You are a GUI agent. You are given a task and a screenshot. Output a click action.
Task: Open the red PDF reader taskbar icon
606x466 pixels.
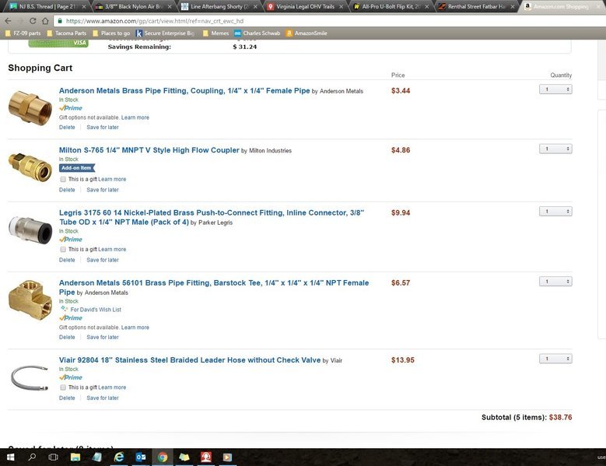click(x=205, y=457)
